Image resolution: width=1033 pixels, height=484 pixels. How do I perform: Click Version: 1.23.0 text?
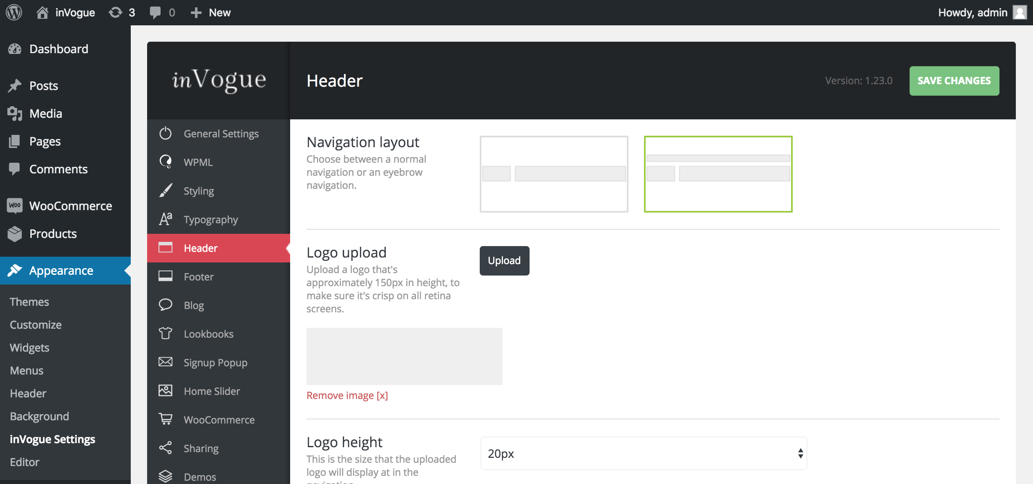point(859,81)
